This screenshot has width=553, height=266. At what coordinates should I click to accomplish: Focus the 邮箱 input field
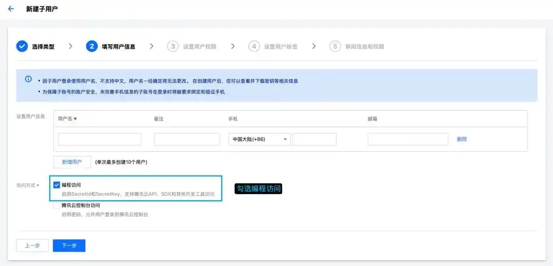pyautogui.click(x=408, y=139)
